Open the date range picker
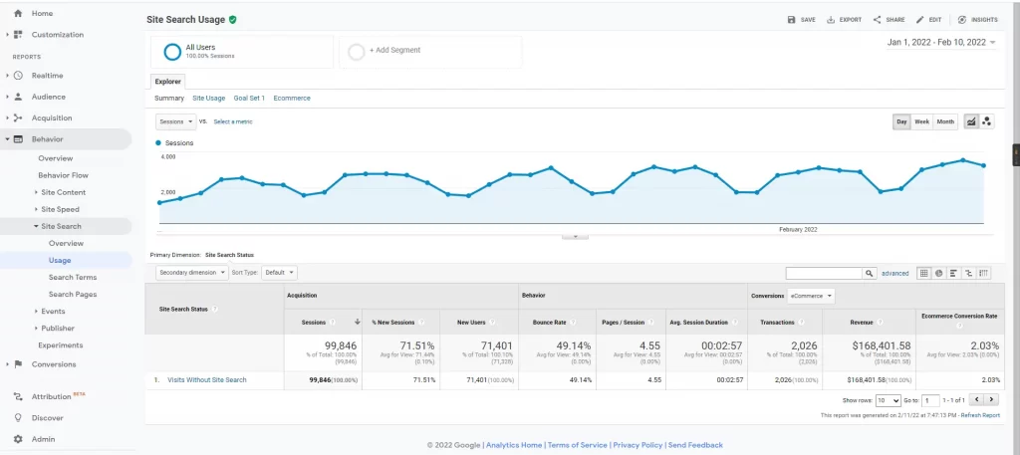Screen dimensions: 1020x455 point(941,43)
